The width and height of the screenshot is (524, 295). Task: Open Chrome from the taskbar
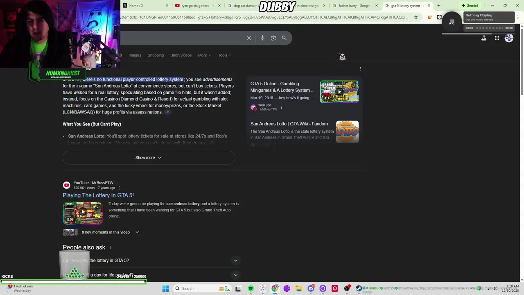275,288
